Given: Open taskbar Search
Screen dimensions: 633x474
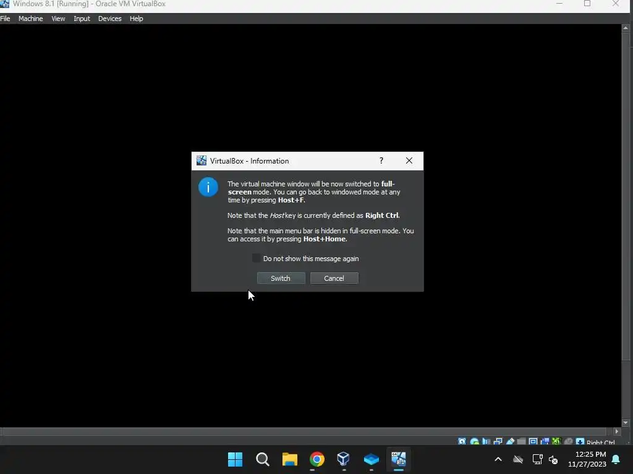Looking at the screenshot, I should pos(262,459).
